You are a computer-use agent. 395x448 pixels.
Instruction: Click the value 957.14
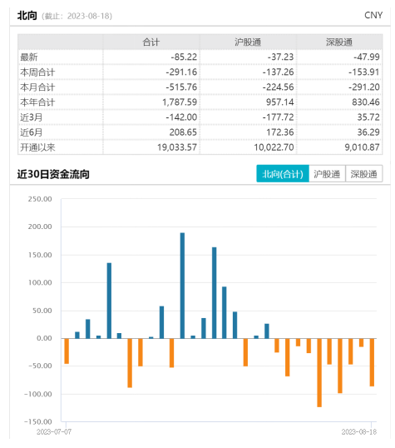coord(280,102)
